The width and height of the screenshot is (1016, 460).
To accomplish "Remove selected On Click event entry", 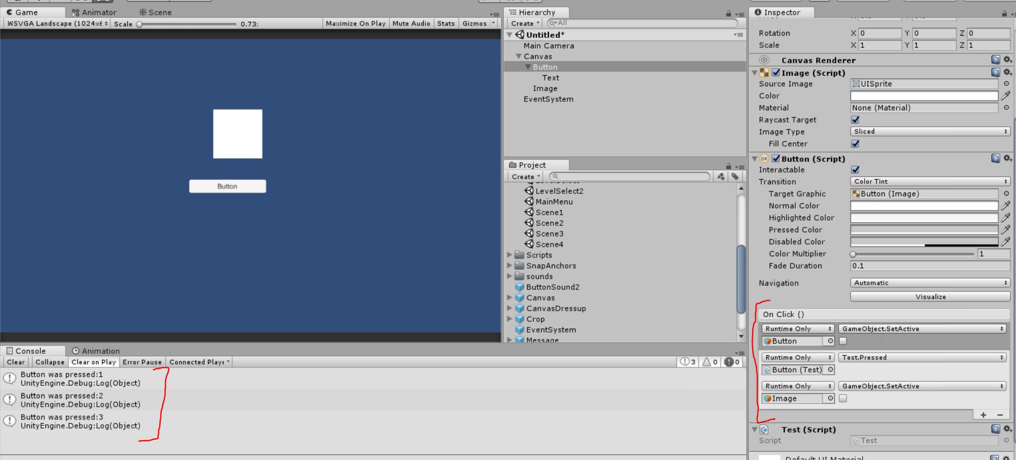I will coord(1000,415).
